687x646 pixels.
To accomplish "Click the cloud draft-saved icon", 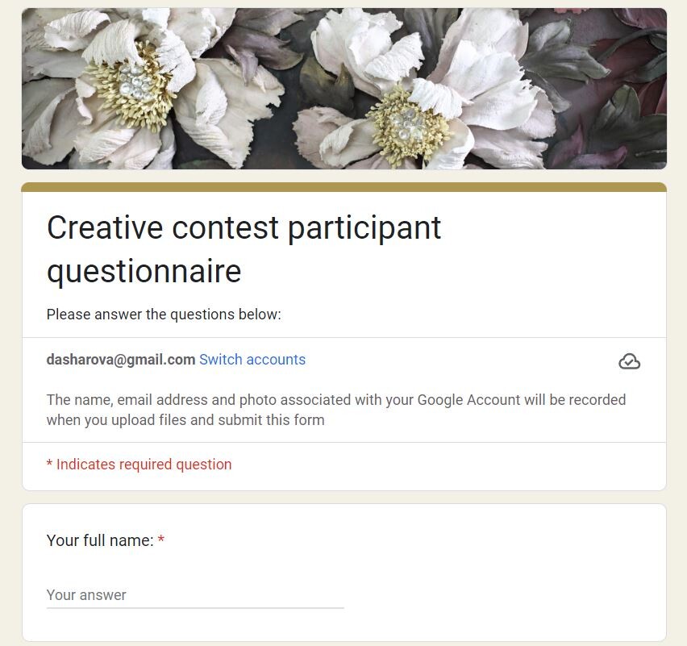I will [629, 361].
